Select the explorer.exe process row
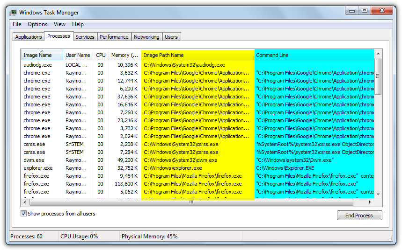 coord(197,168)
